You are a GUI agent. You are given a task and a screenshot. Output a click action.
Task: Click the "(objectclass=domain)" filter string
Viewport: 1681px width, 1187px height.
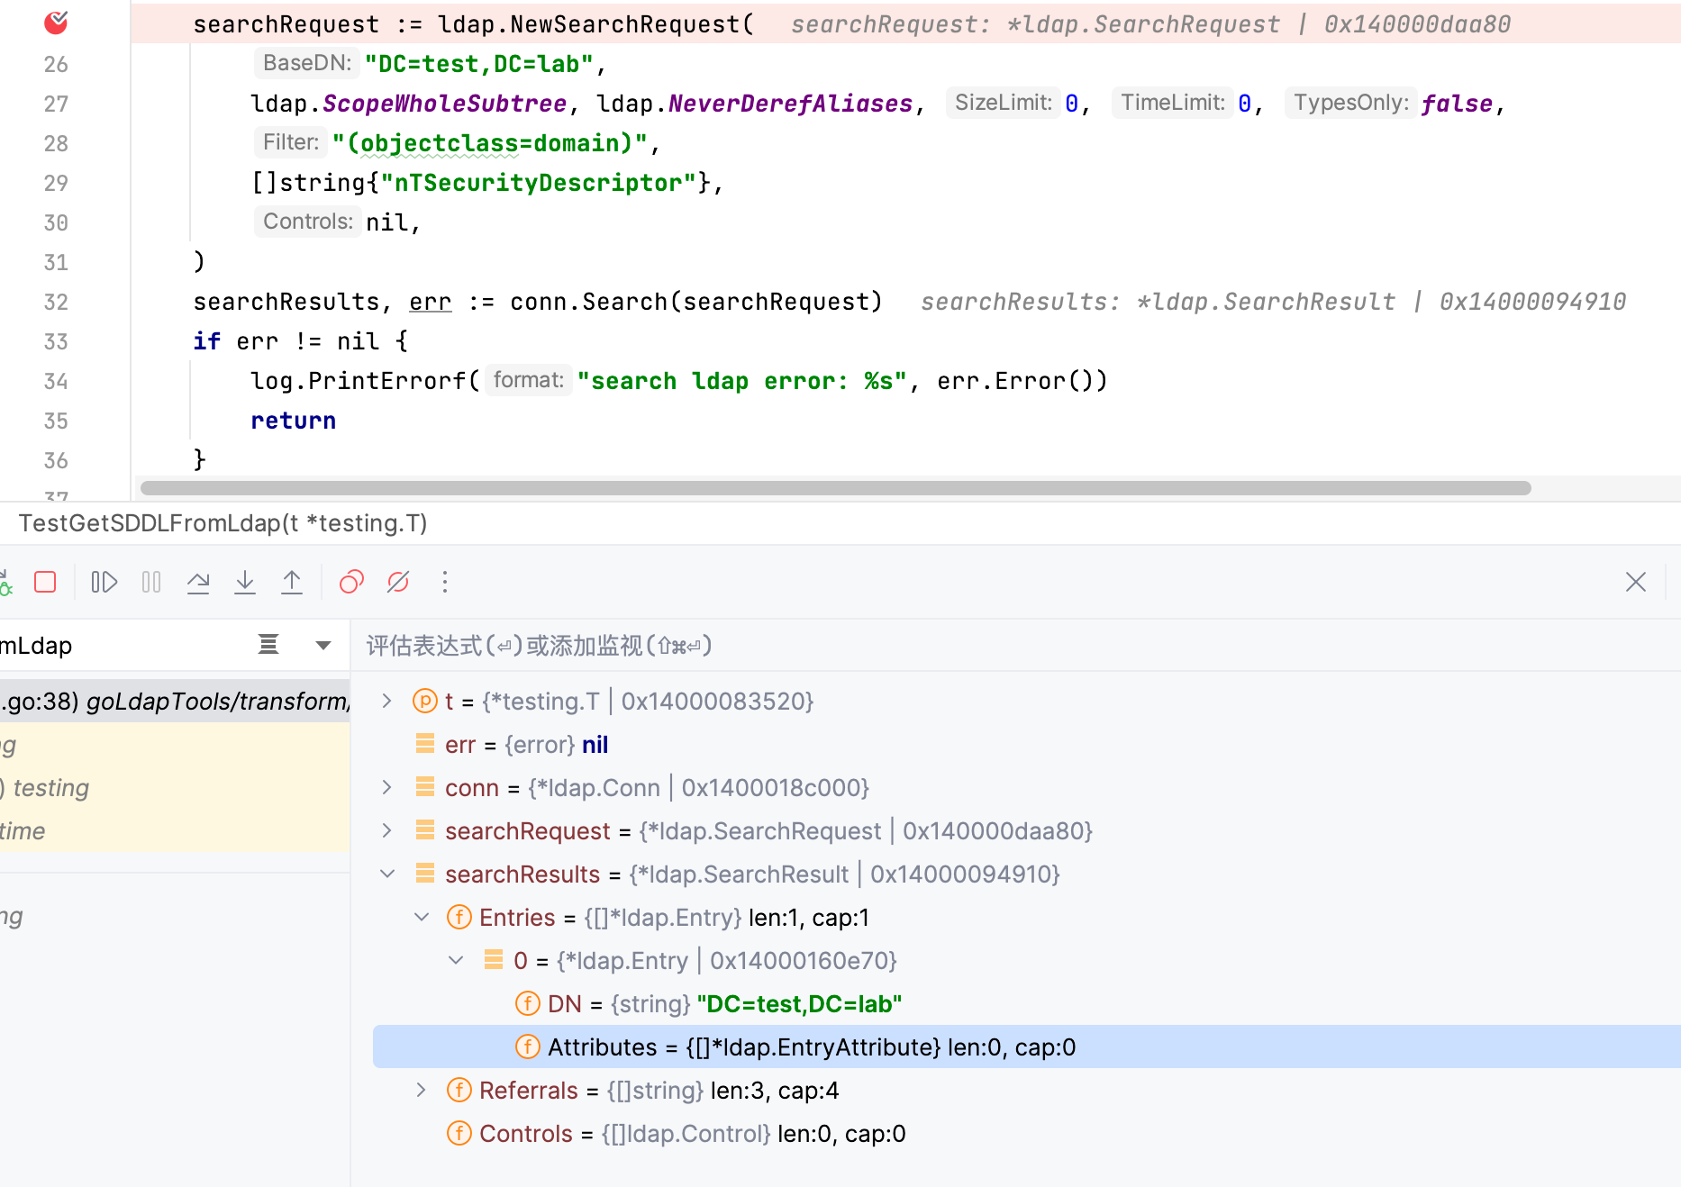point(490,143)
